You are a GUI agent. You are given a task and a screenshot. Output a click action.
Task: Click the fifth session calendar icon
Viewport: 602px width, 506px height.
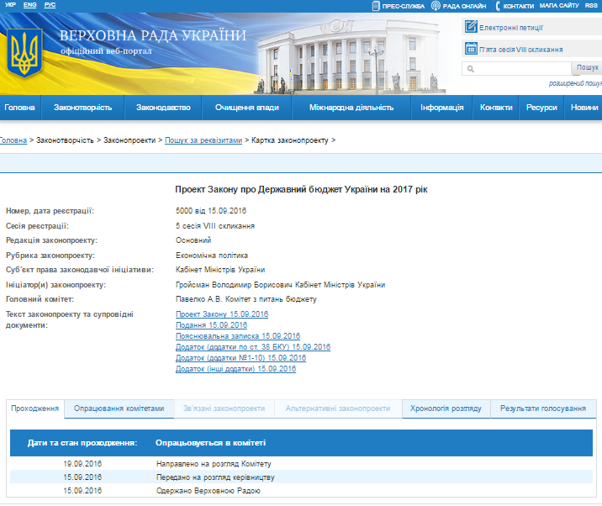[471, 49]
